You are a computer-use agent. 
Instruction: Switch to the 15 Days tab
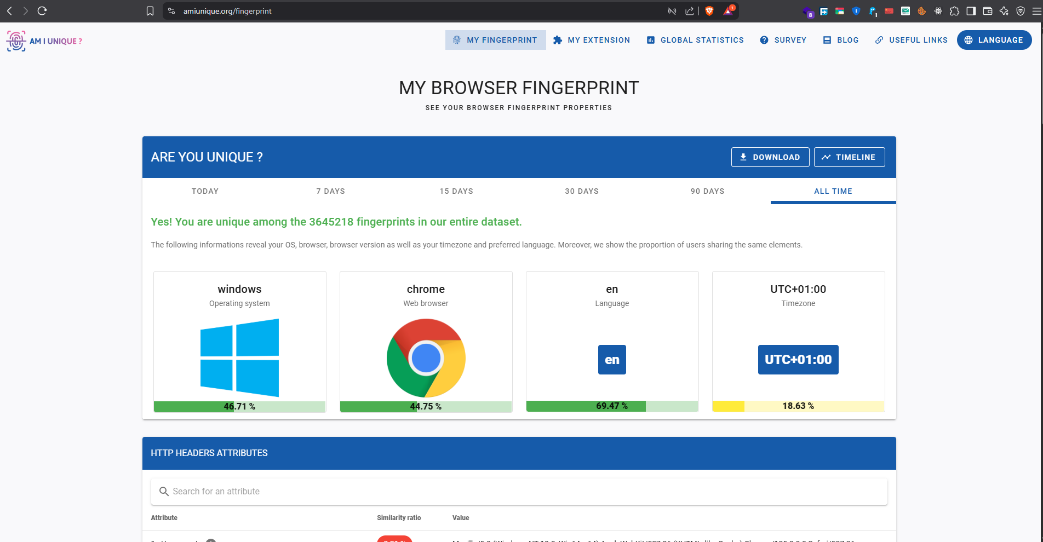[456, 191]
